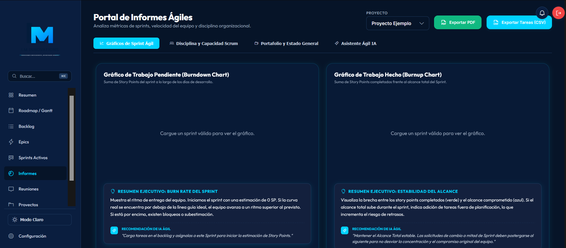
Task: Click the company M logo
Action: coord(42,35)
